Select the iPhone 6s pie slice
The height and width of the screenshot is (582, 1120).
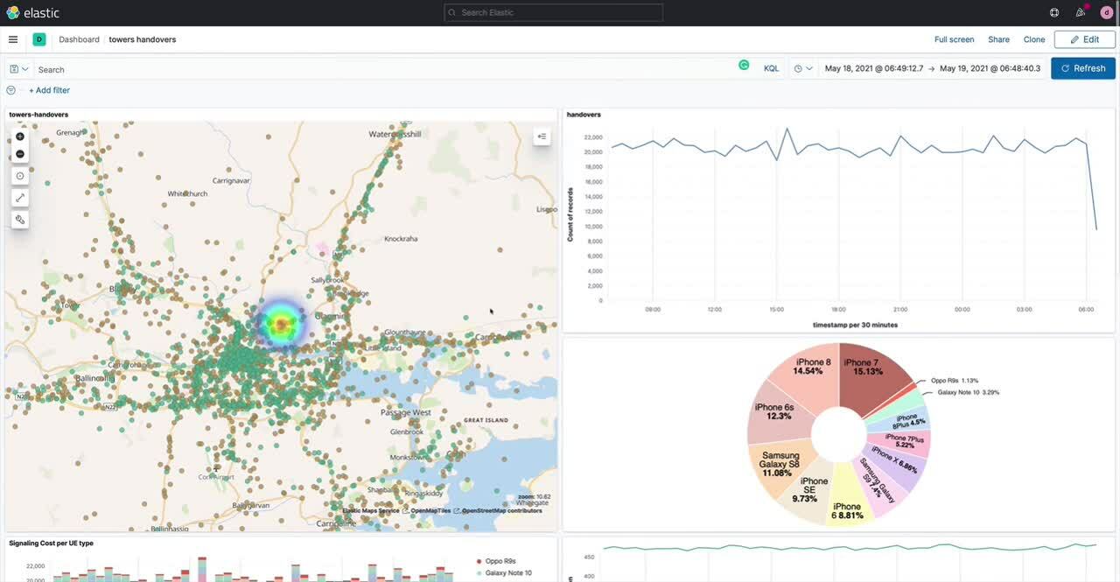click(x=774, y=411)
